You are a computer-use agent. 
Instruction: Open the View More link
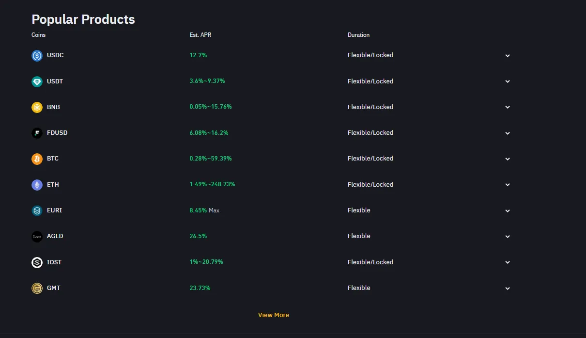pos(274,315)
